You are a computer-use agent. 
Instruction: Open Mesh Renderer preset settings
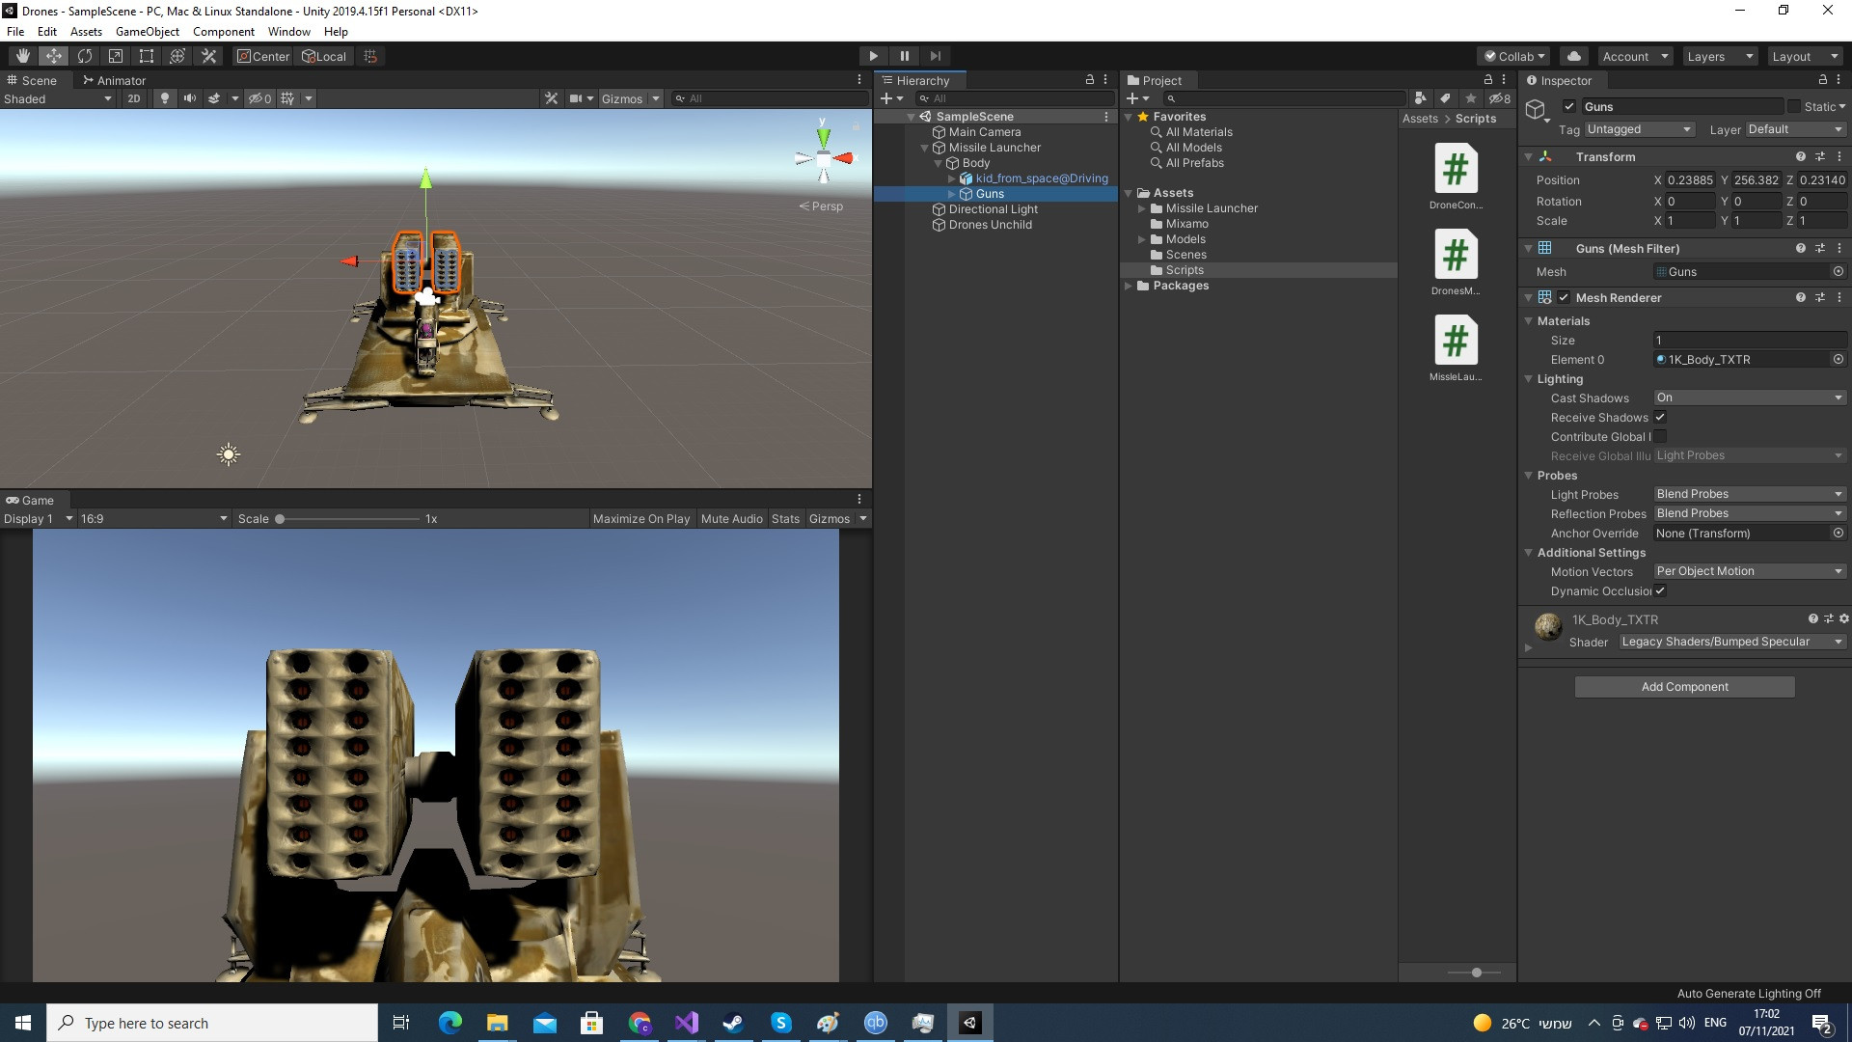click(1820, 298)
